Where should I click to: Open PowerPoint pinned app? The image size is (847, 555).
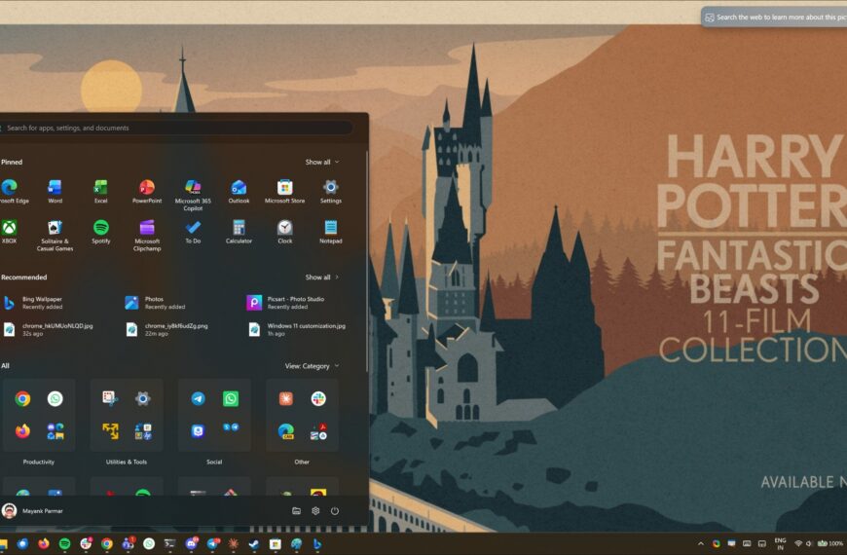pos(147,191)
